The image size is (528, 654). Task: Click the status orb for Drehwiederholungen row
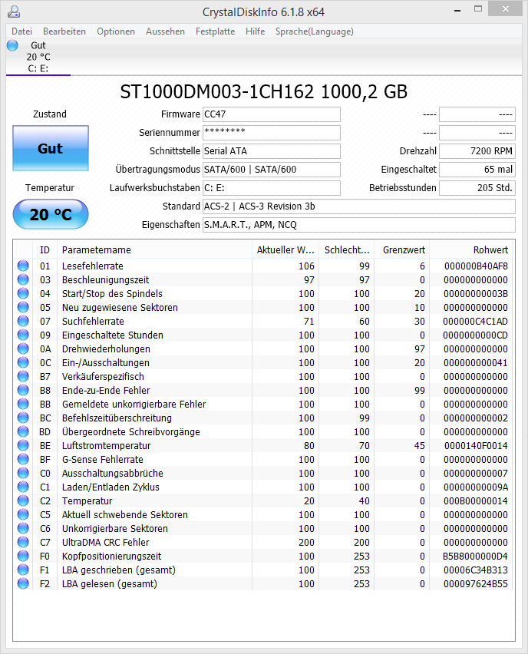(23, 348)
